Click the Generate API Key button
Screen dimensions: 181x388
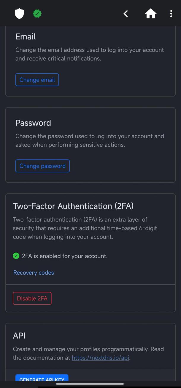click(x=42, y=378)
